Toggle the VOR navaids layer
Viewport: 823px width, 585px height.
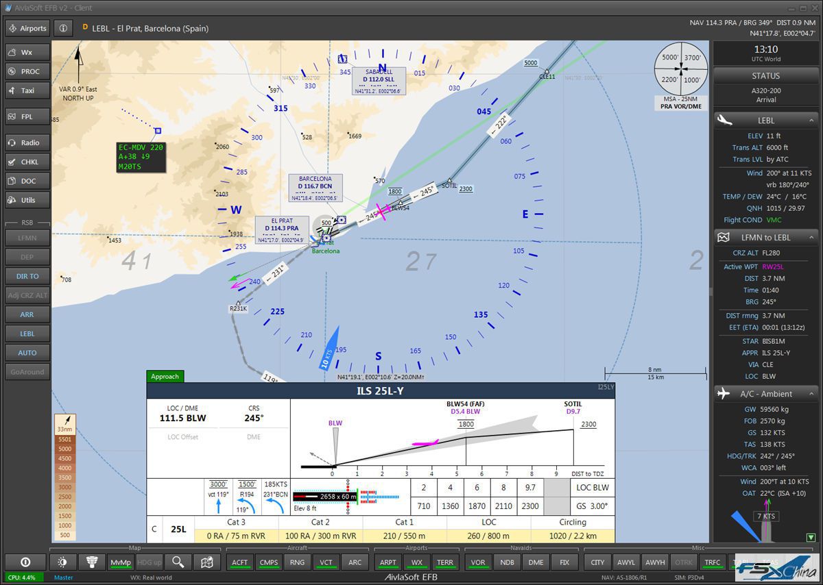(479, 562)
